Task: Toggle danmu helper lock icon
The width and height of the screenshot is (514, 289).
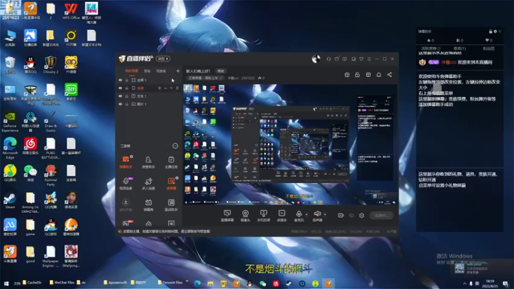Action: pos(490,31)
